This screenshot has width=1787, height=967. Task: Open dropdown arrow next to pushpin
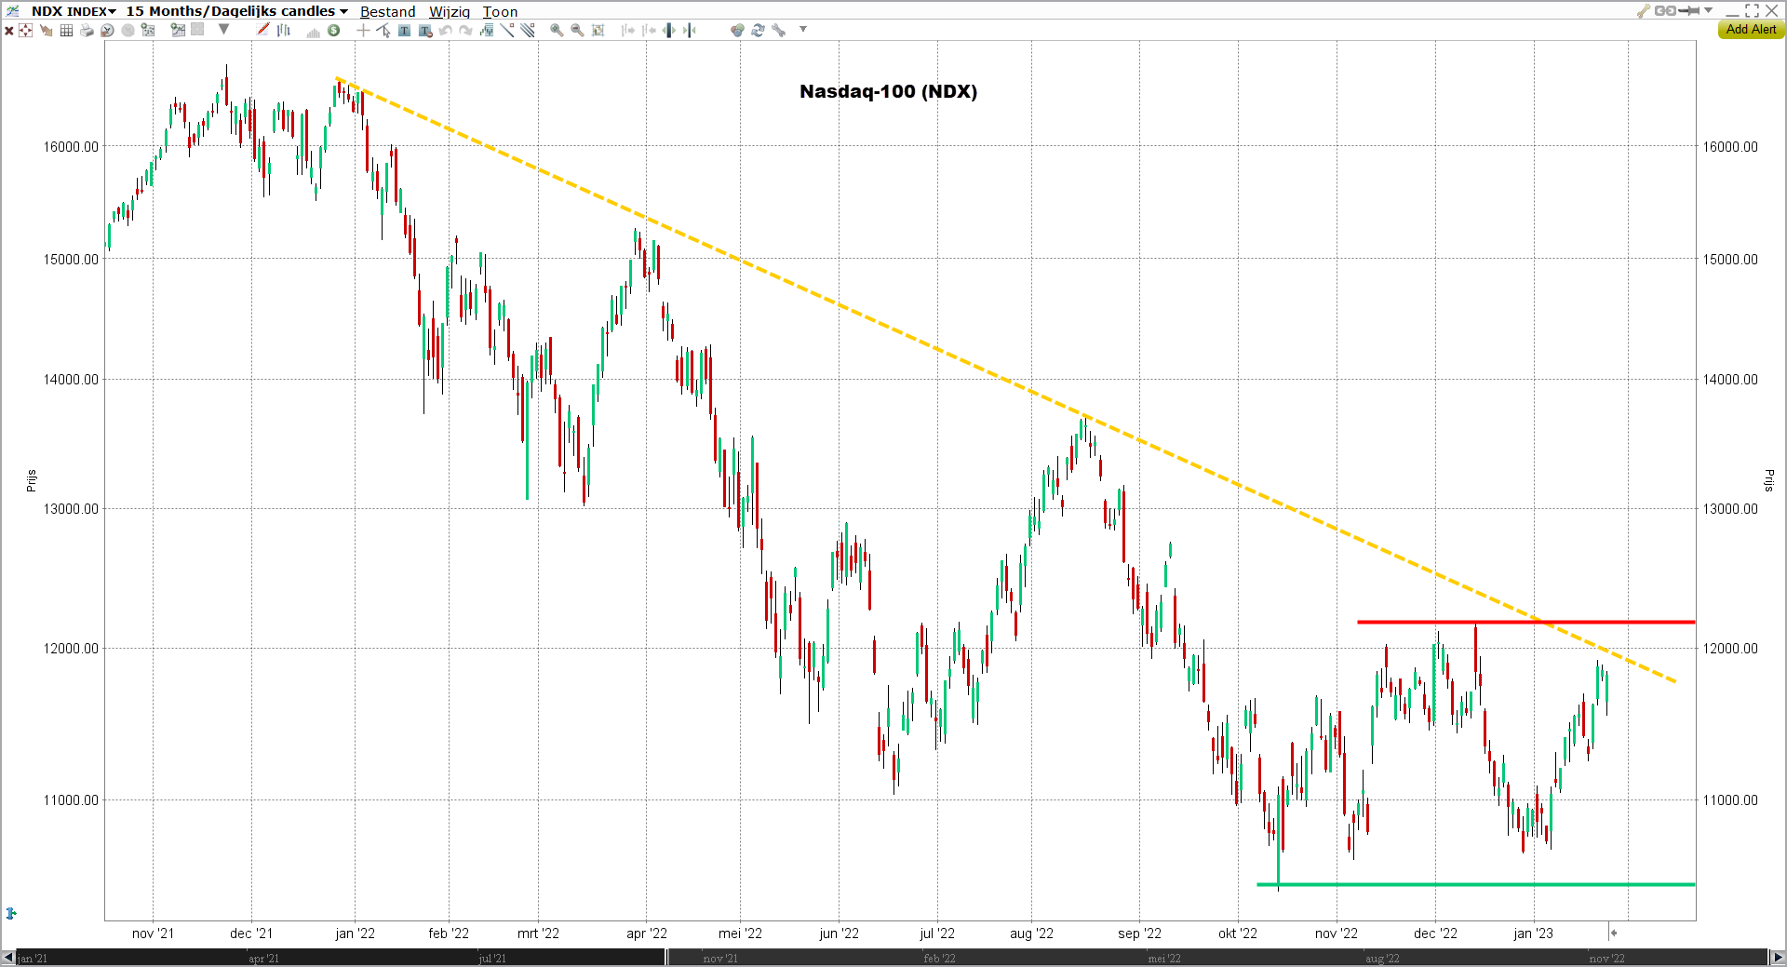pos(1708,10)
